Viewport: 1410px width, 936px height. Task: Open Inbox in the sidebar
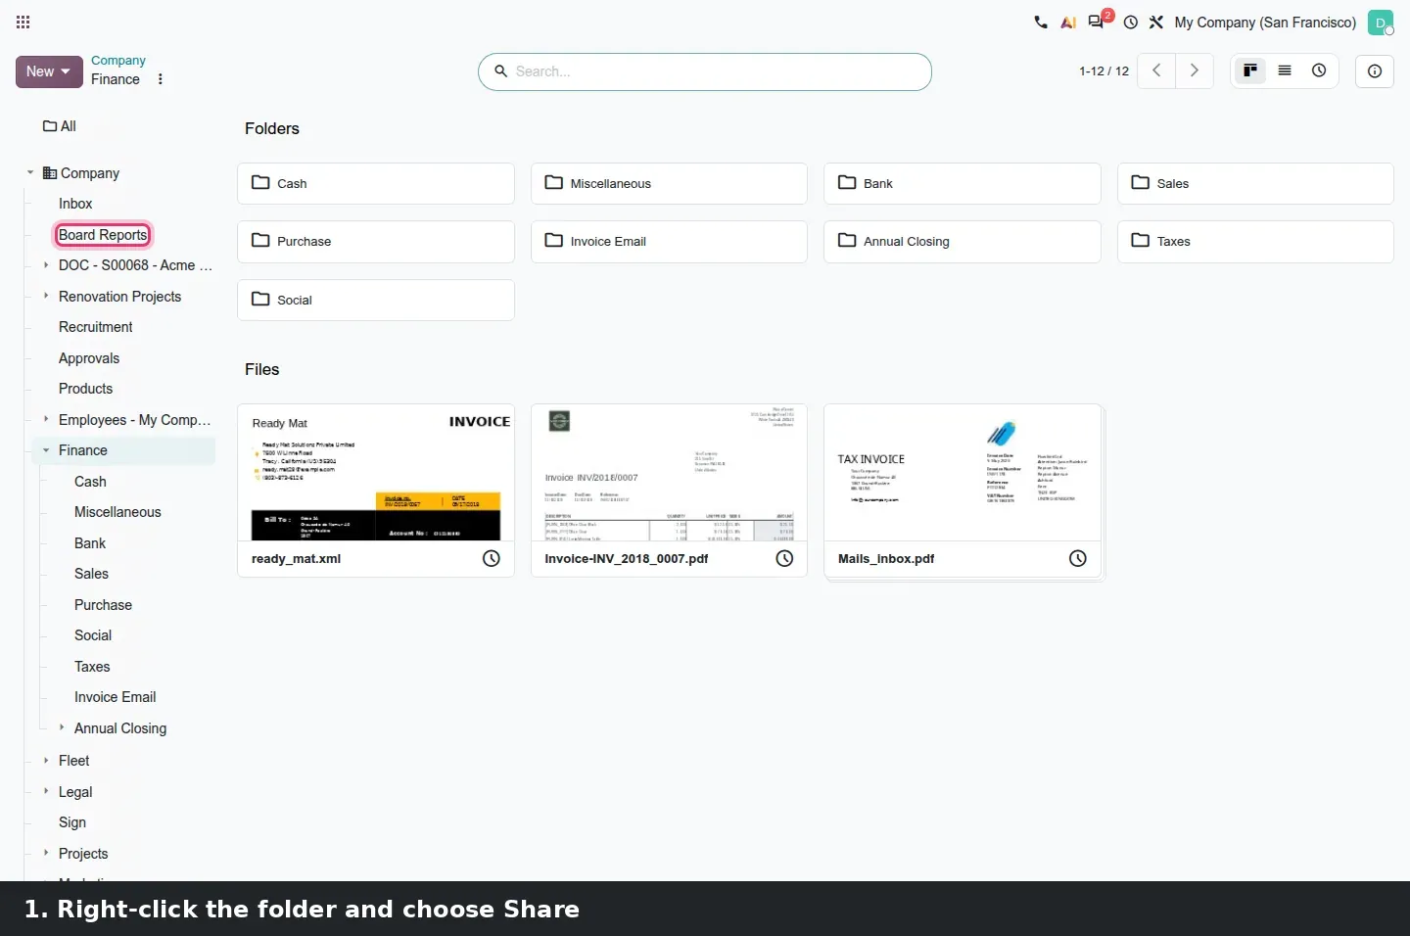(75, 204)
